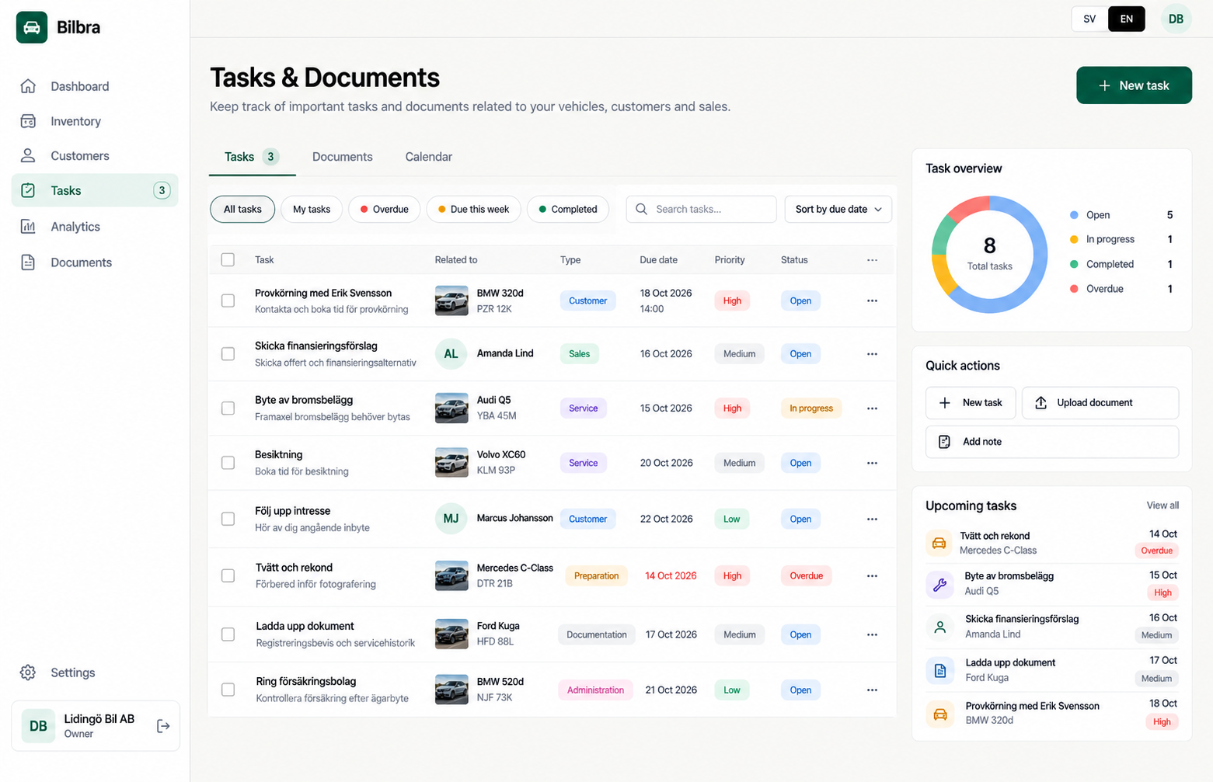This screenshot has height=782, width=1213.
Task: Click the logout icon beside Lidingö Bil AB
Action: tap(163, 726)
